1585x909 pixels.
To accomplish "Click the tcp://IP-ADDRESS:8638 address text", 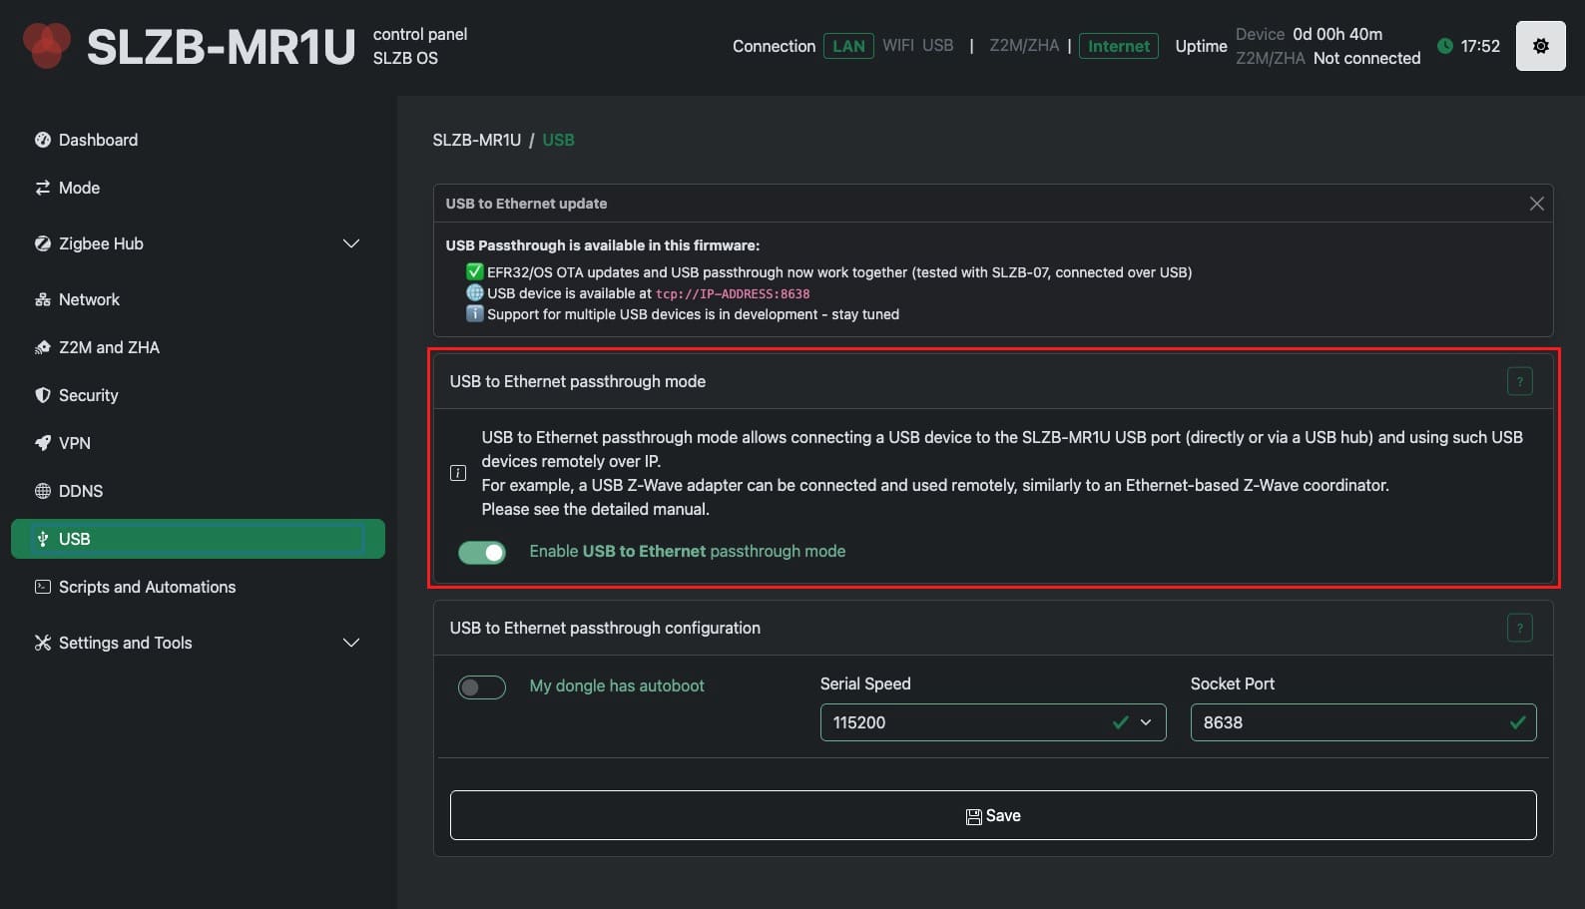I will [733, 293].
